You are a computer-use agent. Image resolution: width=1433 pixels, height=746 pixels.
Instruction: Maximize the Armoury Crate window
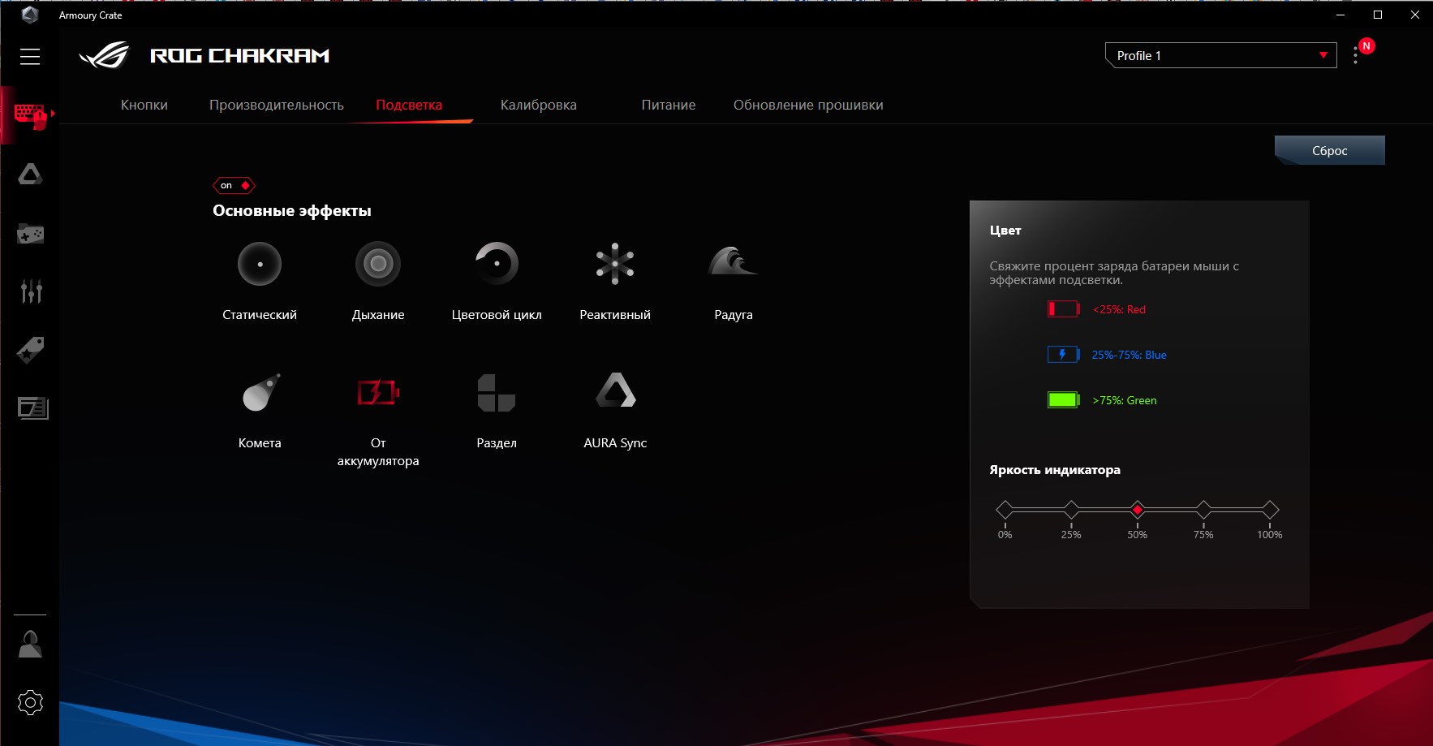coord(1378,15)
